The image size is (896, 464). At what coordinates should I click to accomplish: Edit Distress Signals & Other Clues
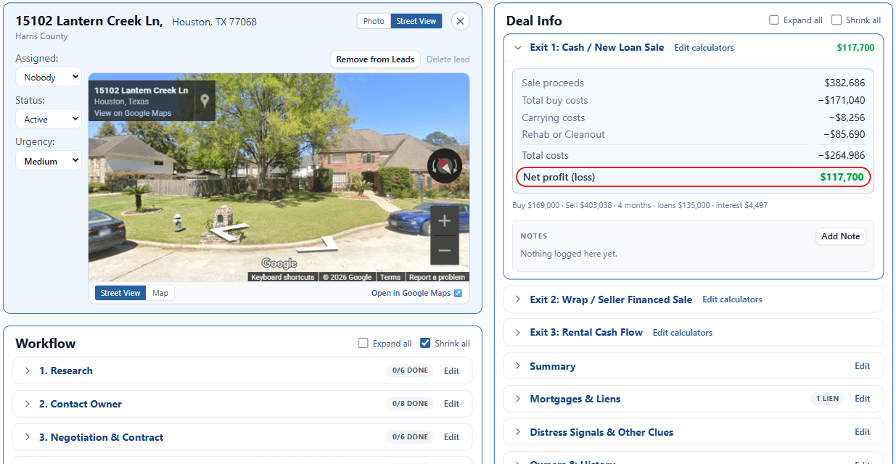(862, 432)
